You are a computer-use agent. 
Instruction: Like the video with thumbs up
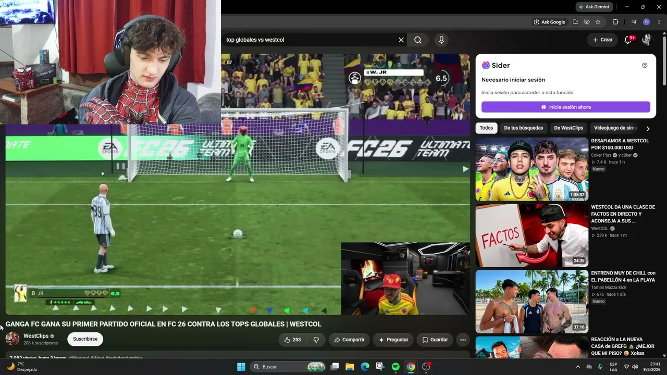click(292, 340)
